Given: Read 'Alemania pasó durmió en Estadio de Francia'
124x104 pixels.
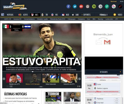Looking at the screenshot, I should pos(21,98).
